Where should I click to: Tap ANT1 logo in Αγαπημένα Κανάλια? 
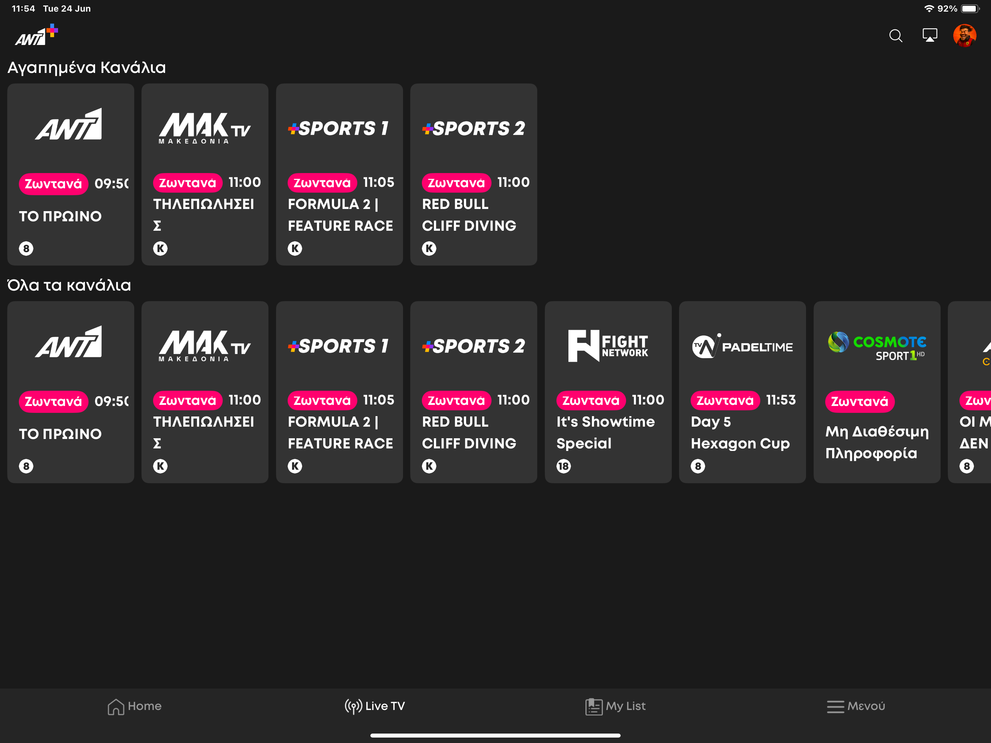[69, 124]
